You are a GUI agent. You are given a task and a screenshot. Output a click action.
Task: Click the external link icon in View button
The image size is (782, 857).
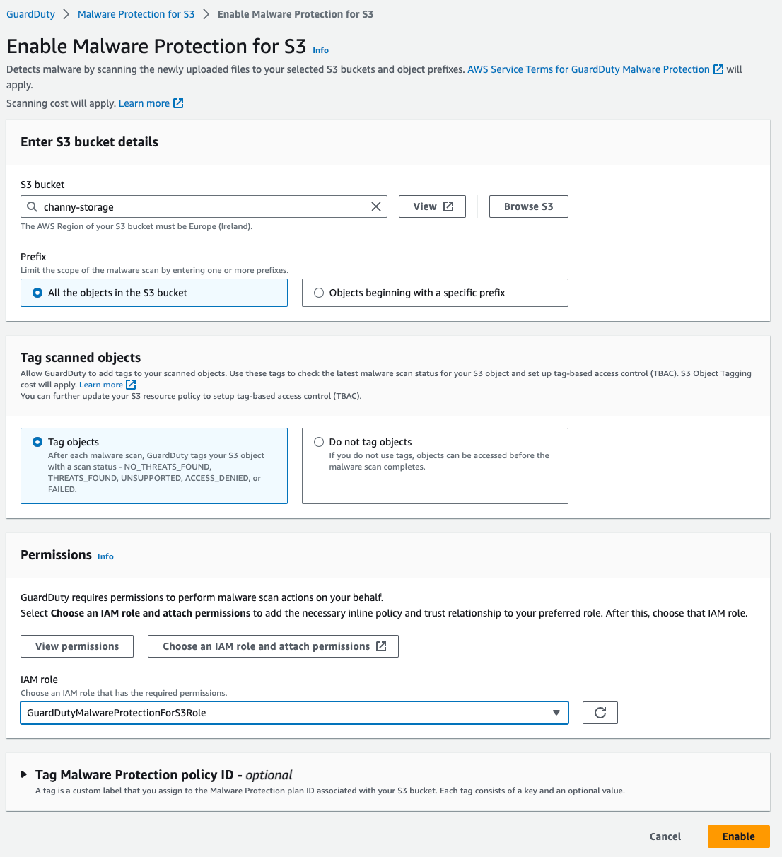tap(448, 206)
